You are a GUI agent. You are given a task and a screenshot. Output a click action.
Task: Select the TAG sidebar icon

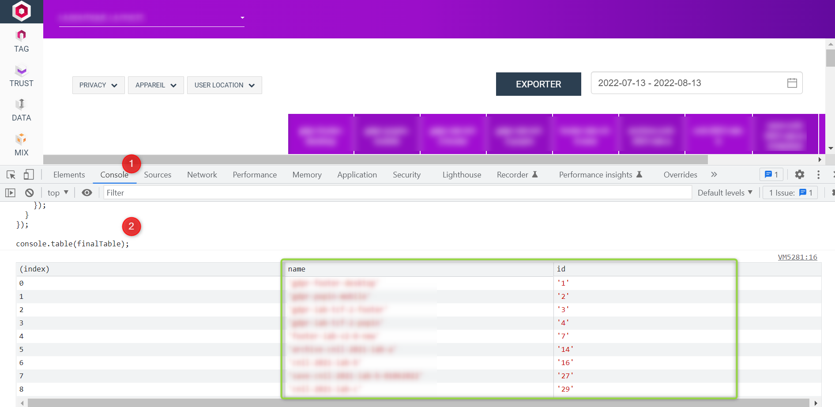pos(21,40)
